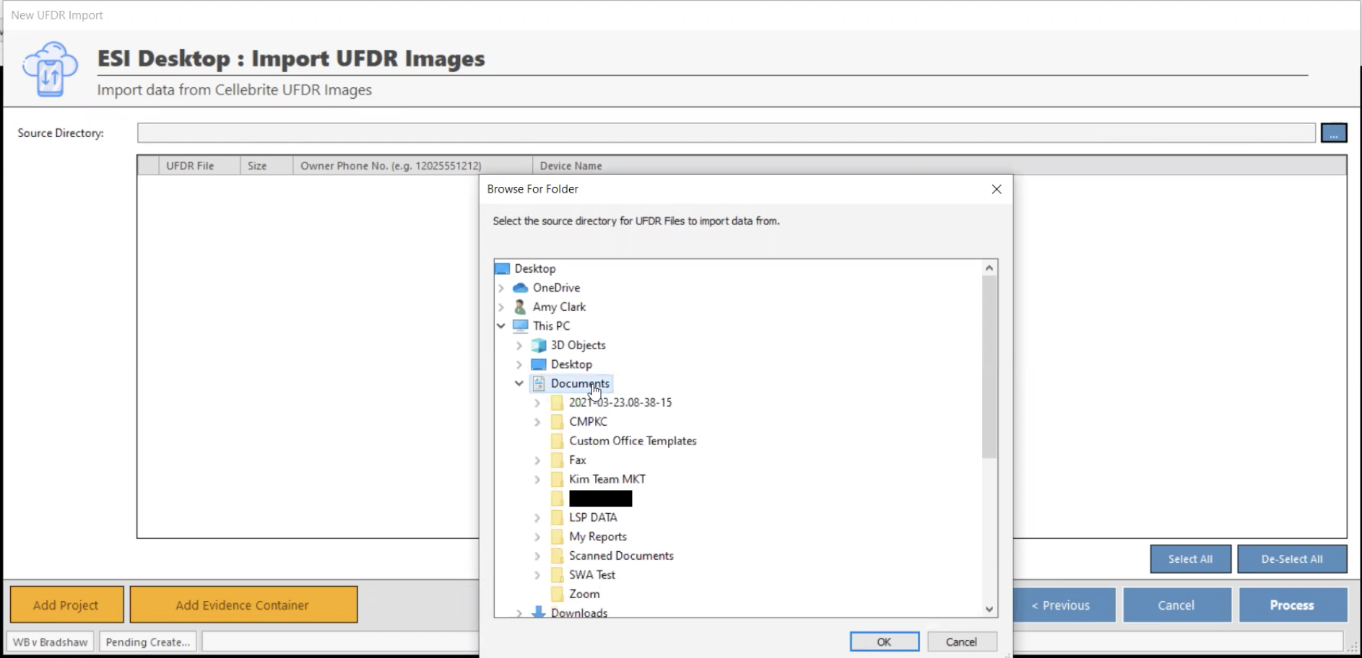Click the folder tree scrollbar thumb
This screenshot has width=1362, height=658.
989,367
